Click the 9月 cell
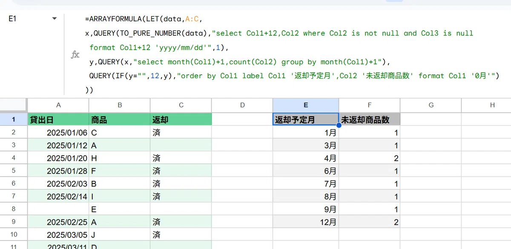511x249 pixels. [x=306, y=209]
